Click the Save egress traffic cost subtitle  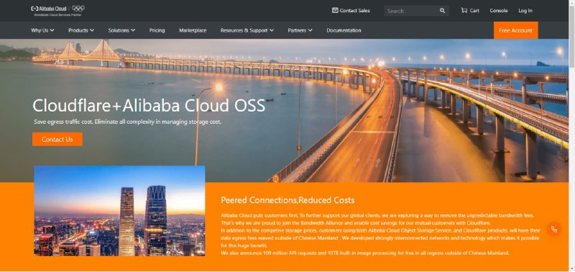point(128,122)
